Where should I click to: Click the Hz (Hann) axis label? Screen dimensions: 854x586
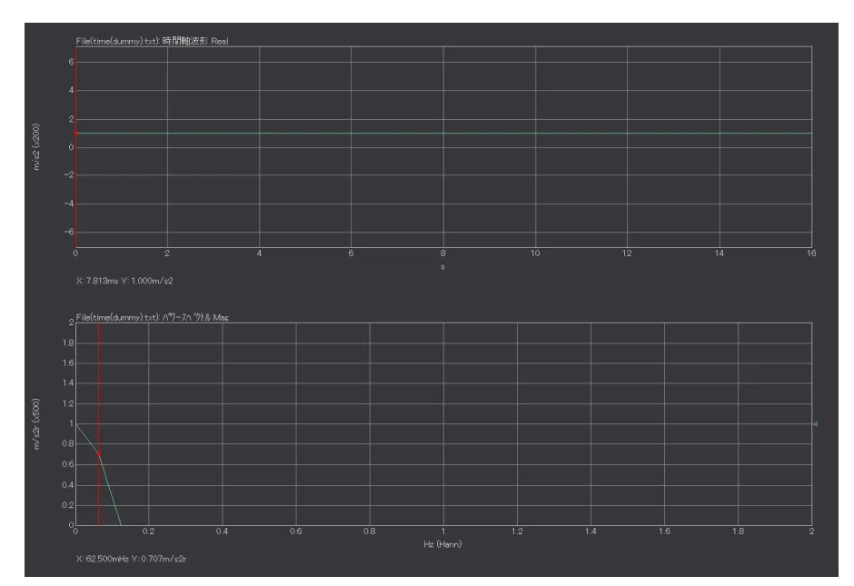click(x=442, y=544)
